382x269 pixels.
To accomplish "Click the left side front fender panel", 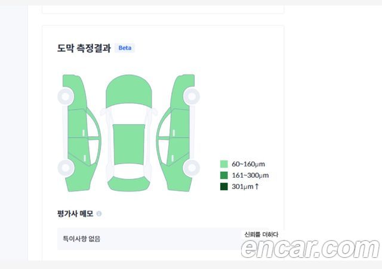I will pyautogui.click(x=75, y=92).
